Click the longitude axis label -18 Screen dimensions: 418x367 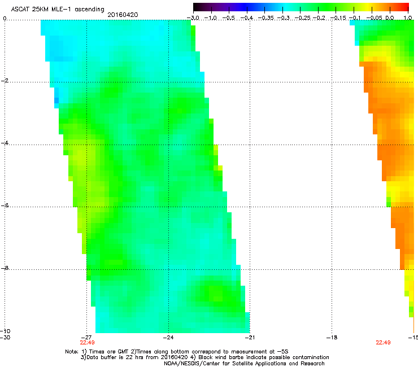tap(332, 337)
